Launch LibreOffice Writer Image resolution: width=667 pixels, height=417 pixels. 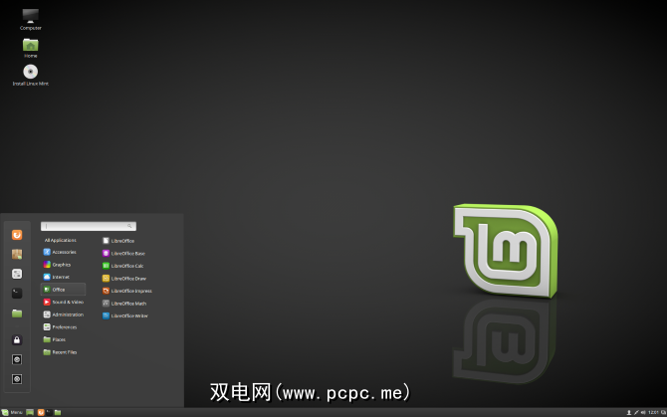pyautogui.click(x=125, y=315)
